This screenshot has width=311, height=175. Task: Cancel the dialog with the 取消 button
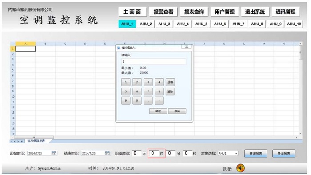pos(177,111)
